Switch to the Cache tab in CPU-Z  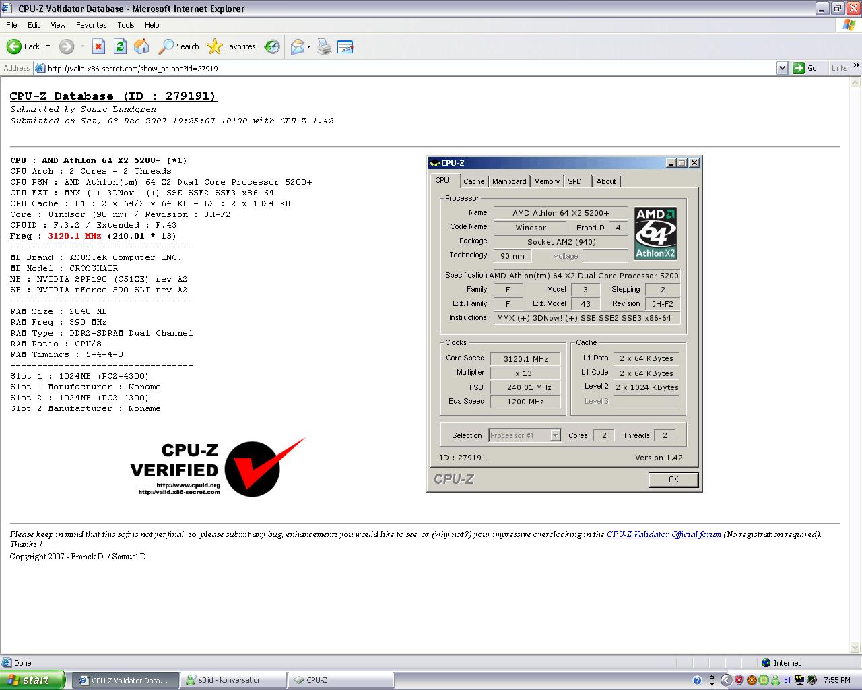coord(473,181)
